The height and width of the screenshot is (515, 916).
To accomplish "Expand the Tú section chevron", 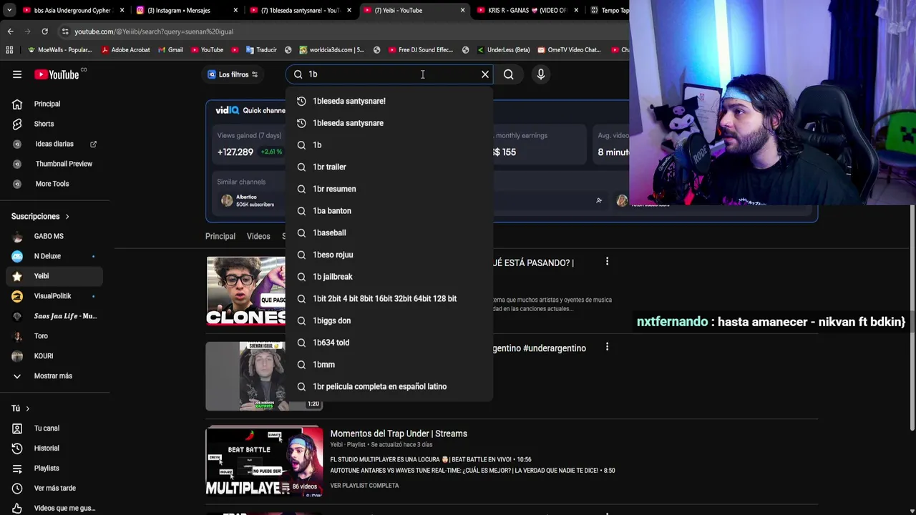I will point(27,408).
